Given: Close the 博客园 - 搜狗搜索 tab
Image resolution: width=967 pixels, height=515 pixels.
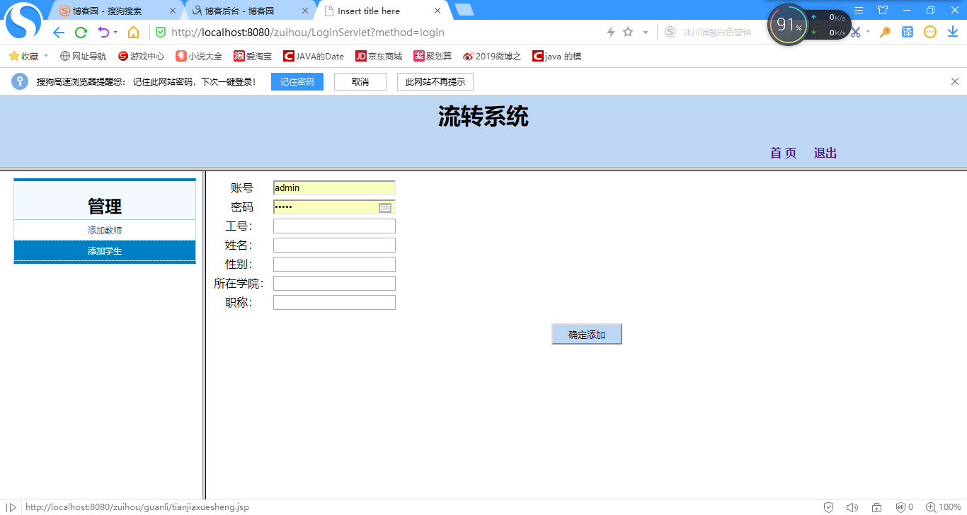Looking at the screenshot, I should [172, 11].
